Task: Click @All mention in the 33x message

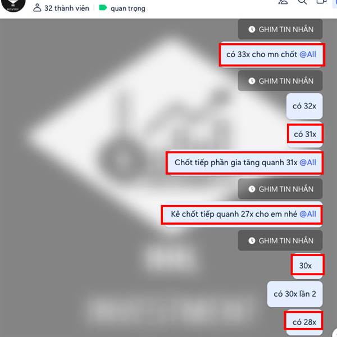Action: coord(308,54)
